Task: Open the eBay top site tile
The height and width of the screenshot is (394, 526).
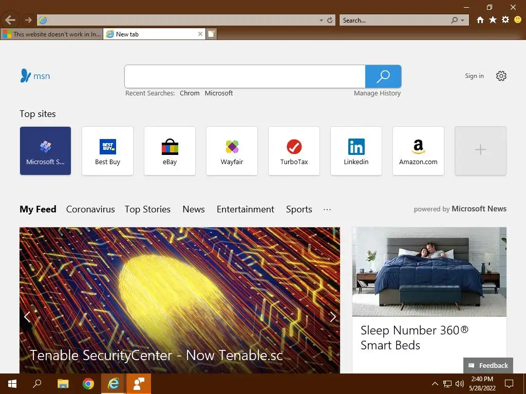Action: click(x=170, y=151)
